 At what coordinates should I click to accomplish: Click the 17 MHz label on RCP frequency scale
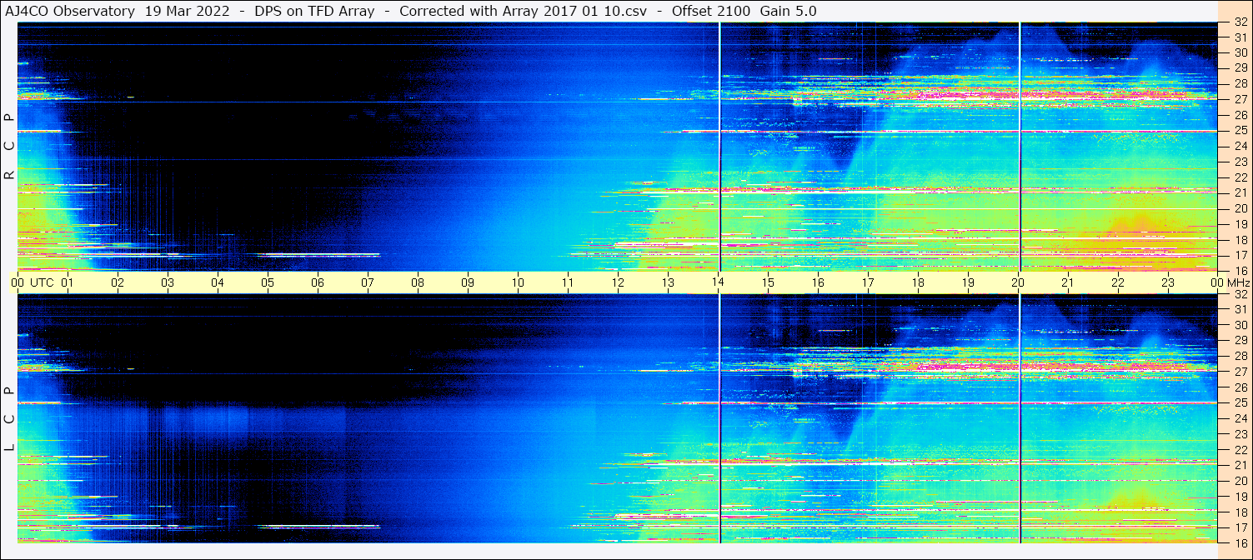tap(1240, 255)
